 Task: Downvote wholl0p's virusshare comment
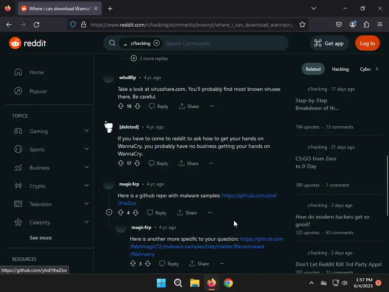138,106
